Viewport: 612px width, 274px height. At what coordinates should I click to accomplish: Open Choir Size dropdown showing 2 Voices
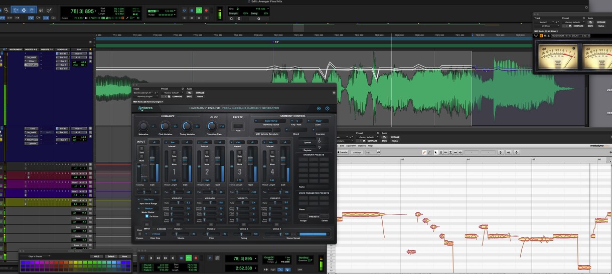pyautogui.click(x=156, y=234)
